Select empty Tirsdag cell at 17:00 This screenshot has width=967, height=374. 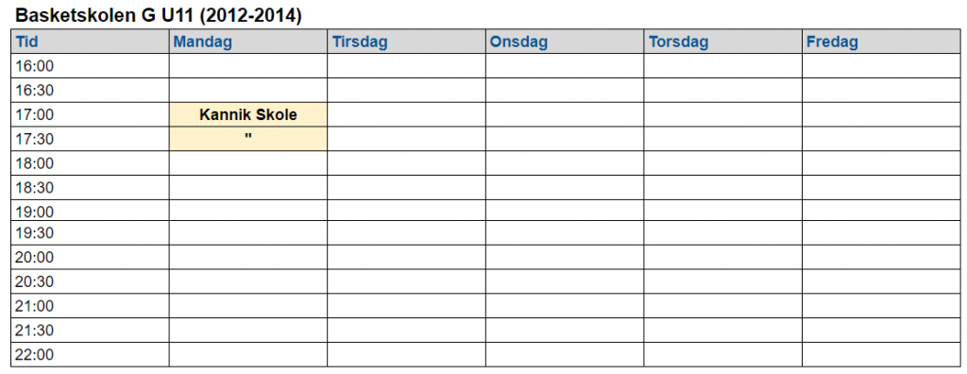pos(406,115)
